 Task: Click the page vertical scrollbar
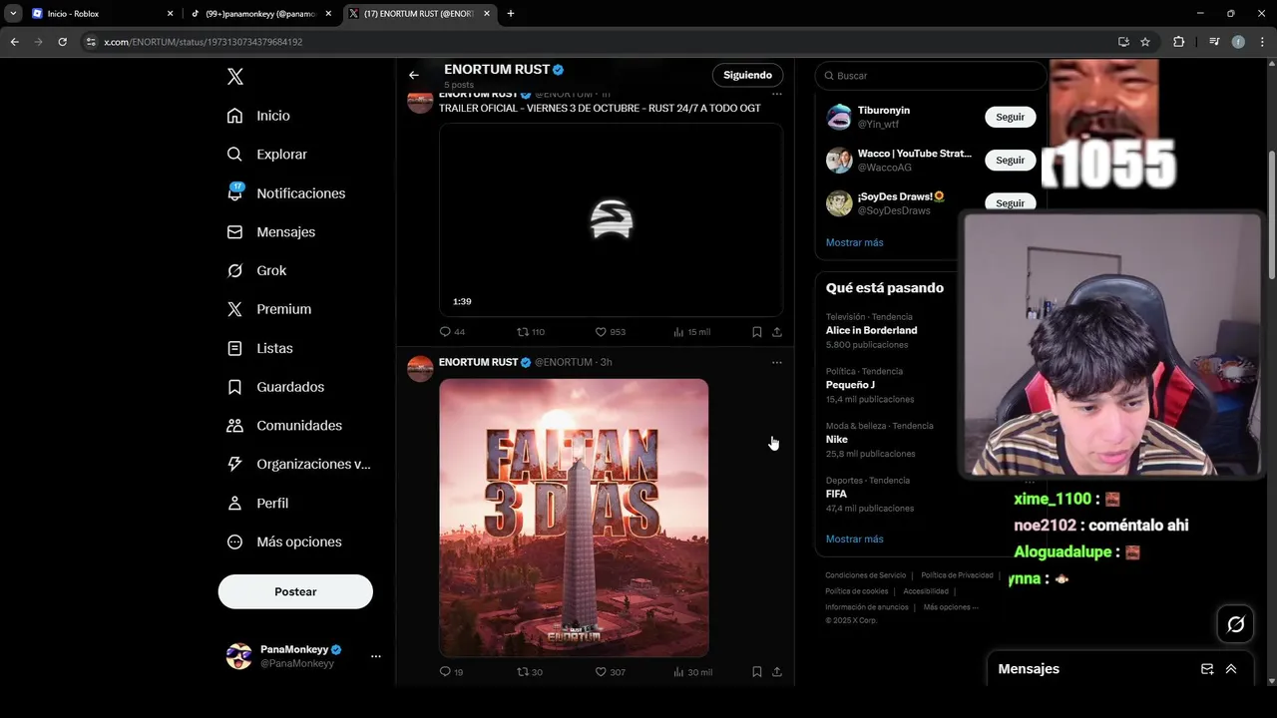tap(1271, 214)
